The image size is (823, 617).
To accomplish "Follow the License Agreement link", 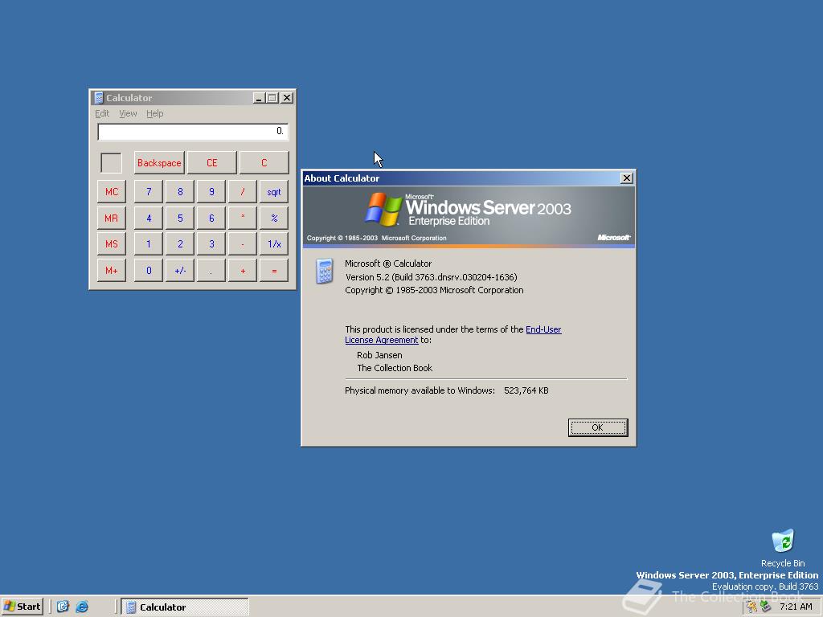I will [382, 340].
